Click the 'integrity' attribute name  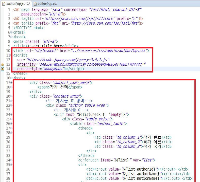(26, 64)
